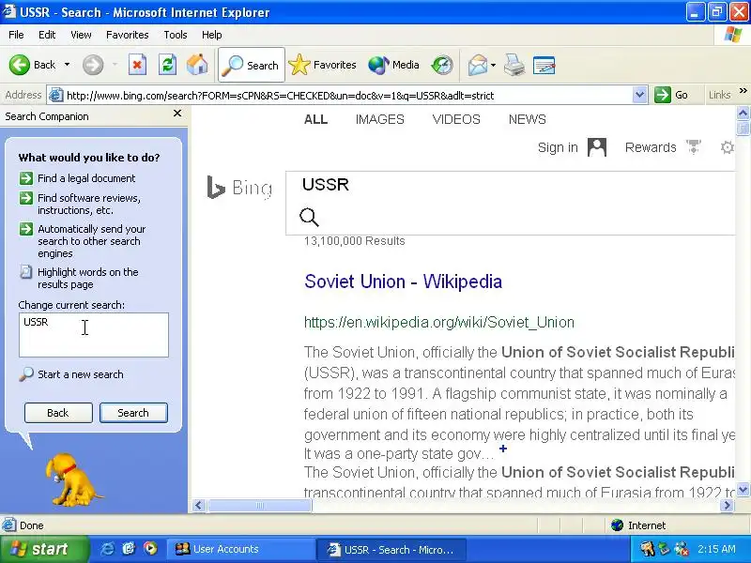
Task: Click the Change current search text box
Action: tap(94, 335)
